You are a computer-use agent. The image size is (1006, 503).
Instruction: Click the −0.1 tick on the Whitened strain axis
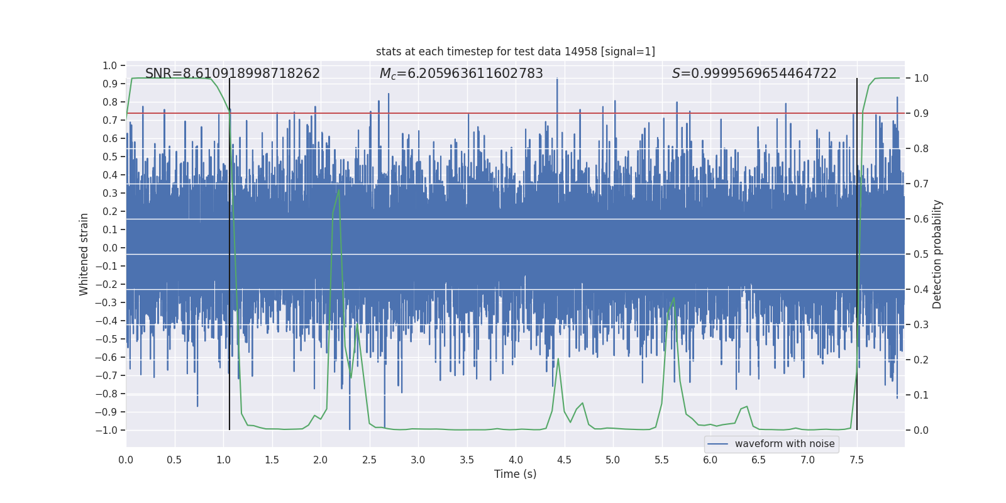coord(106,267)
